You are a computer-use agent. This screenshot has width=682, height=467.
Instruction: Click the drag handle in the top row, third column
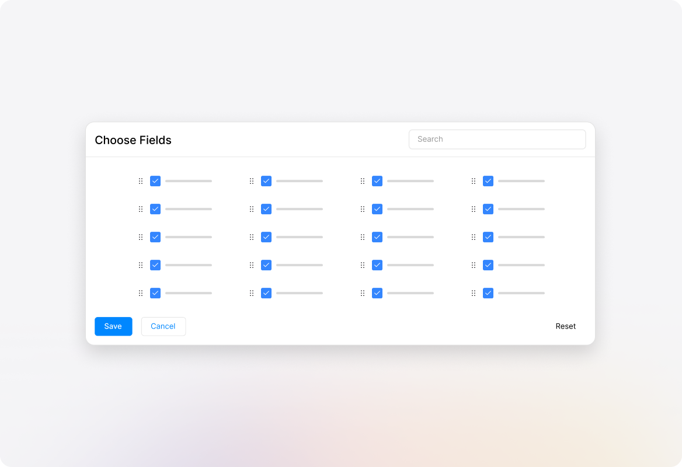click(363, 181)
